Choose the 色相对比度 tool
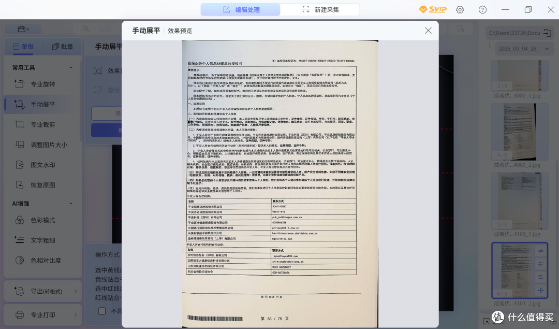 [x=42, y=261]
